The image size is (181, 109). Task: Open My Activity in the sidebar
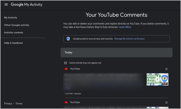[x=11, y=18]
